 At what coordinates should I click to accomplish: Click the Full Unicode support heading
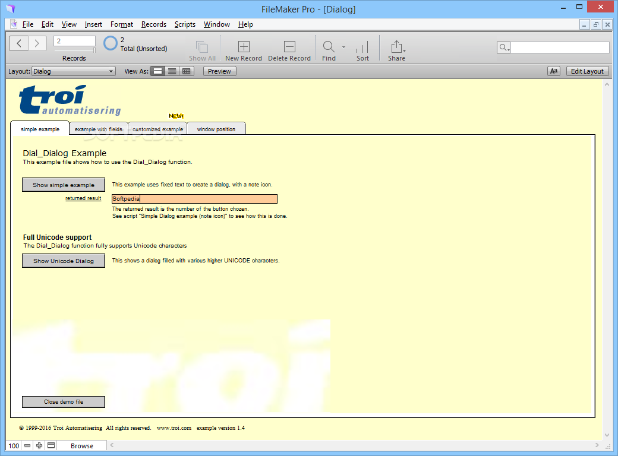point(57,237)
